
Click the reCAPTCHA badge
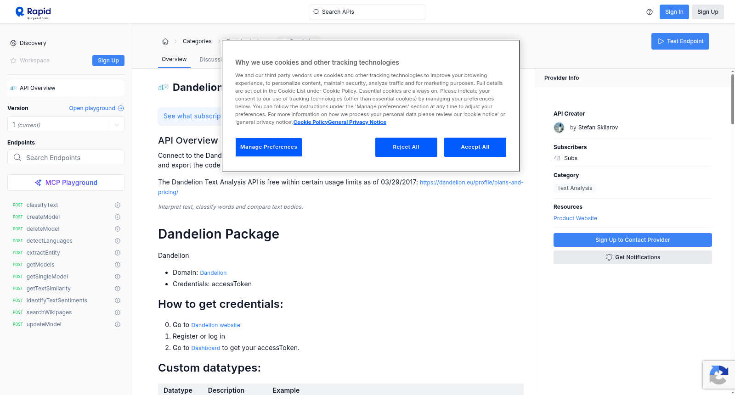[x=718, y=375]
